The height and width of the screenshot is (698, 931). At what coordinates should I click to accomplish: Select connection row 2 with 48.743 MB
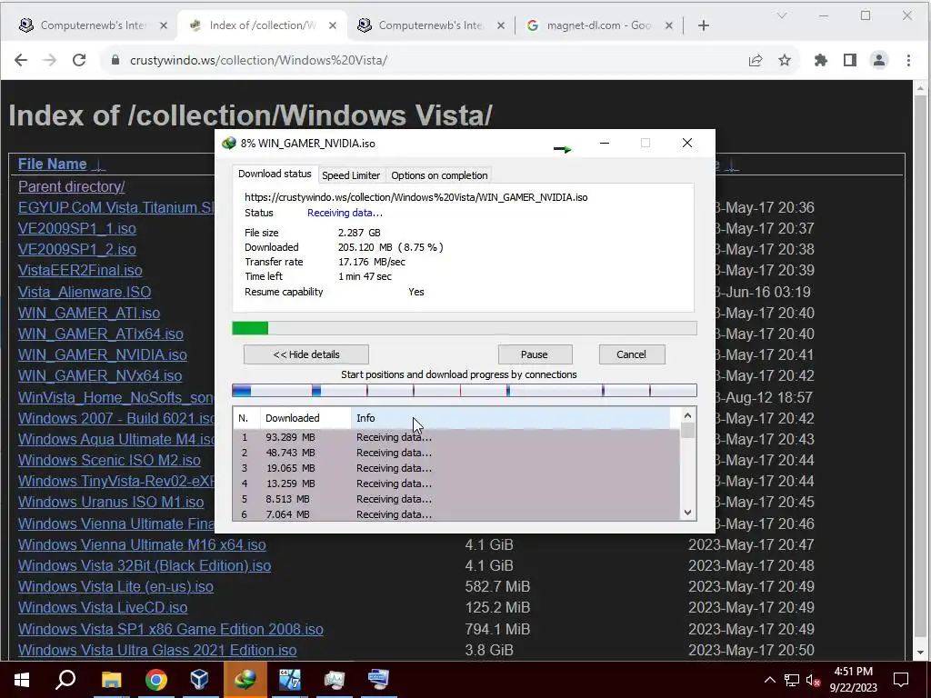456,453
